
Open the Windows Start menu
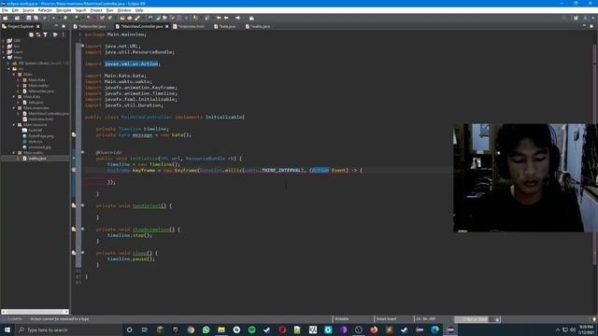tap(7, 329)
